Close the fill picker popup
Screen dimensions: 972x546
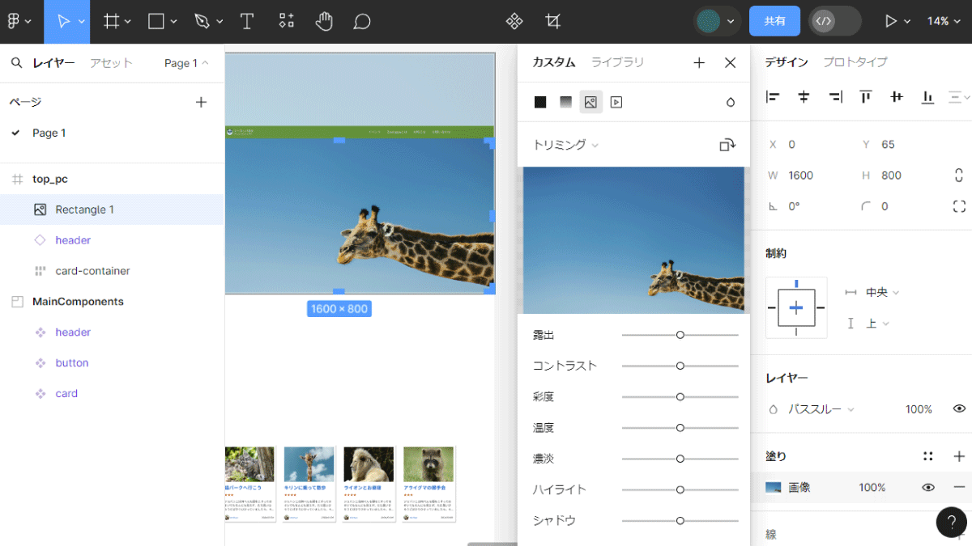(x=730, y=63)
